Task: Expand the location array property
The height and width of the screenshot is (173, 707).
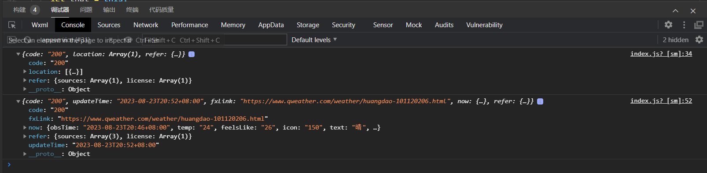Action: [x=25, y=72]
